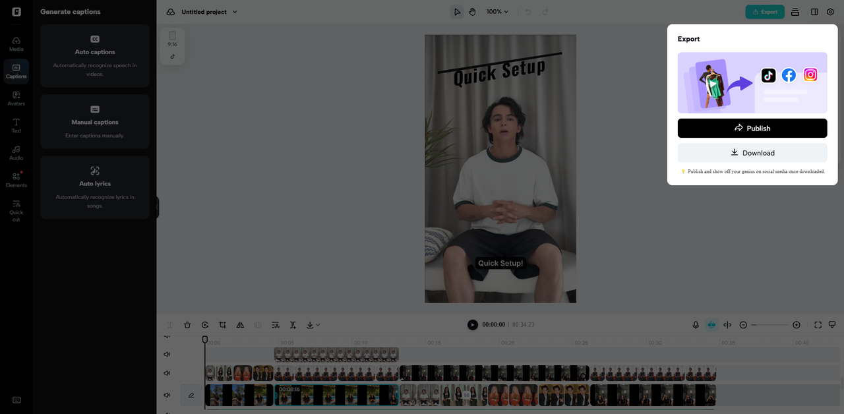Open the download options chevron in timeline toolbar
Screen dimensions: 844x414
tap(318, 324)
